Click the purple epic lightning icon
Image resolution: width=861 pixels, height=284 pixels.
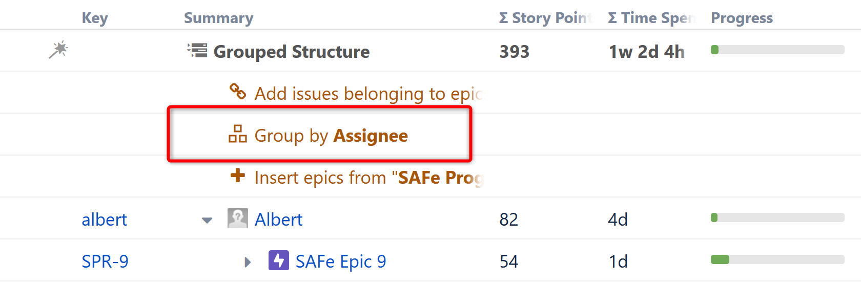coord(278,260)
